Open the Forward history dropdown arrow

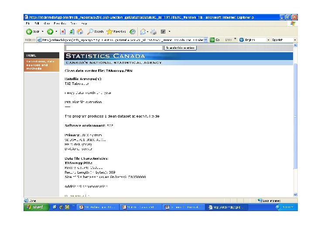pyautogui.click(x=56, y=32)
